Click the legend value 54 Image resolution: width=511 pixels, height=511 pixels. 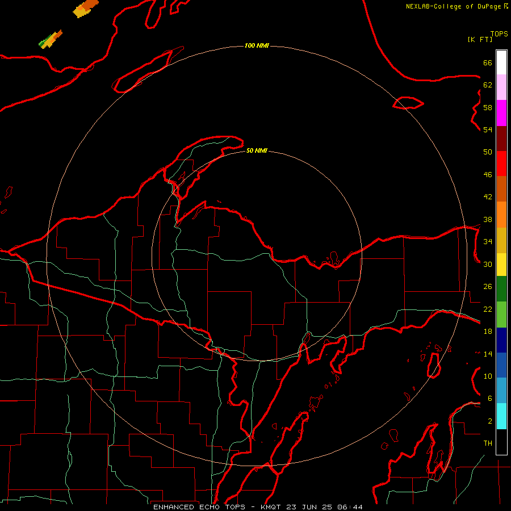pos(488,129)
